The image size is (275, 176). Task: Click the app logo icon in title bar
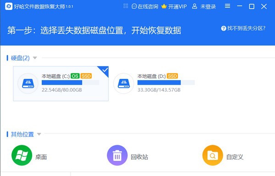(9, 6)
